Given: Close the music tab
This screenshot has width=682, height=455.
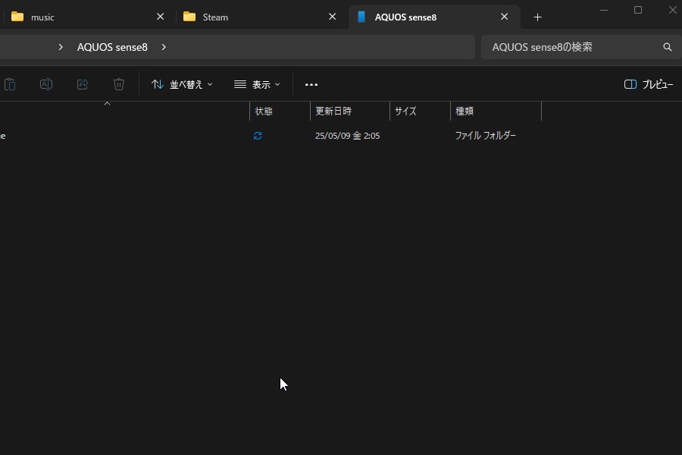Looking at the screenshot, I should (x=160, y=17).
